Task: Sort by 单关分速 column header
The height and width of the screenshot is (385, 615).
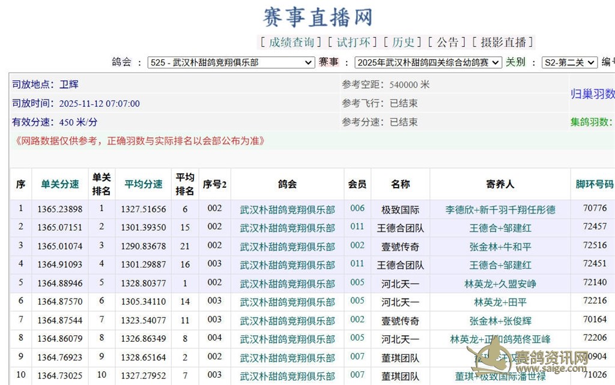Action: click(59, 184)
